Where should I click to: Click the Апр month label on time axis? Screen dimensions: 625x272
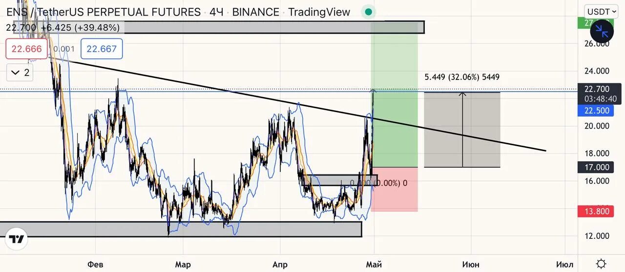[x=280, y=264]
